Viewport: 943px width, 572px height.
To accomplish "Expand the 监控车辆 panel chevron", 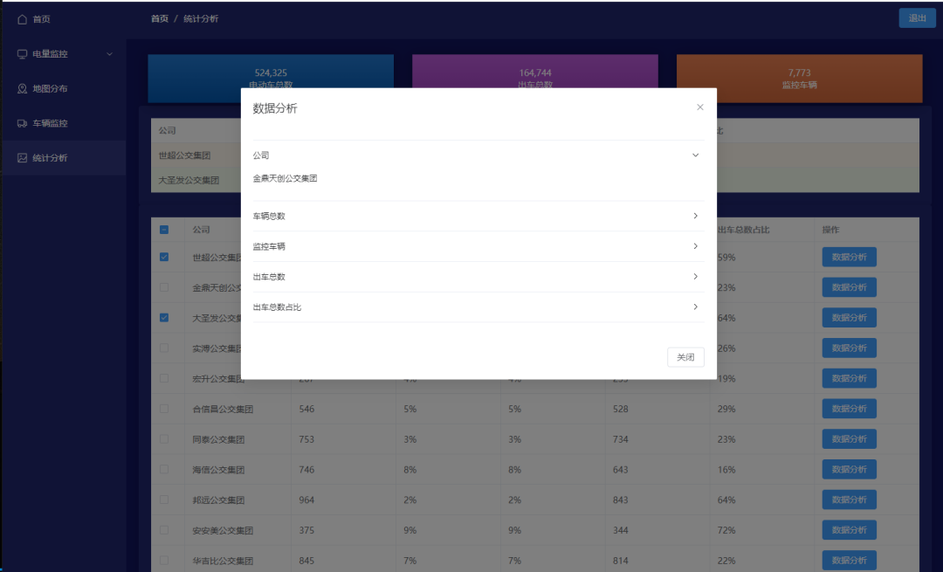I will (695, 246).
